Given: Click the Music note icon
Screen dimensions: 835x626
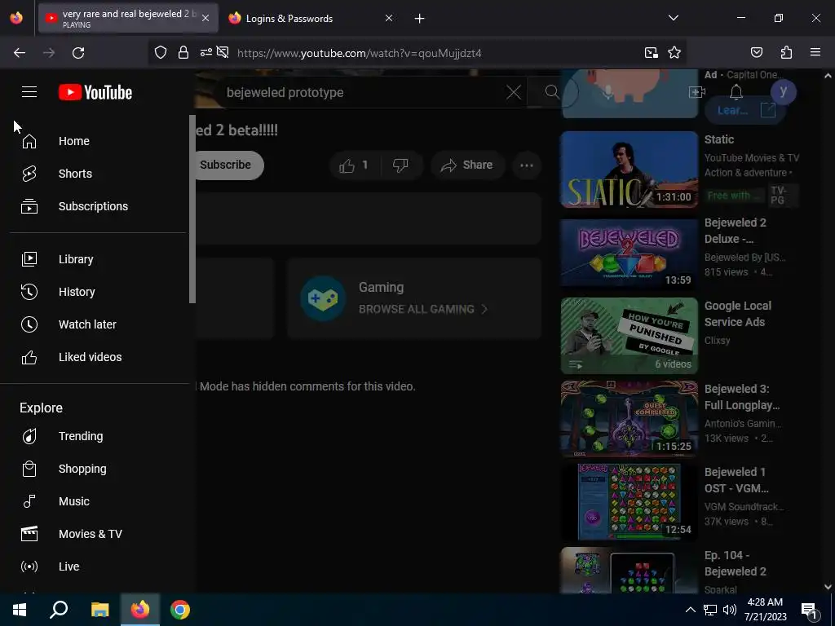Looking at the screenshot, I should 29,501.
